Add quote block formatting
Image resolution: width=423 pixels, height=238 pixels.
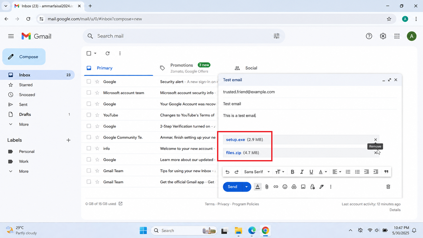coord(386,172)
